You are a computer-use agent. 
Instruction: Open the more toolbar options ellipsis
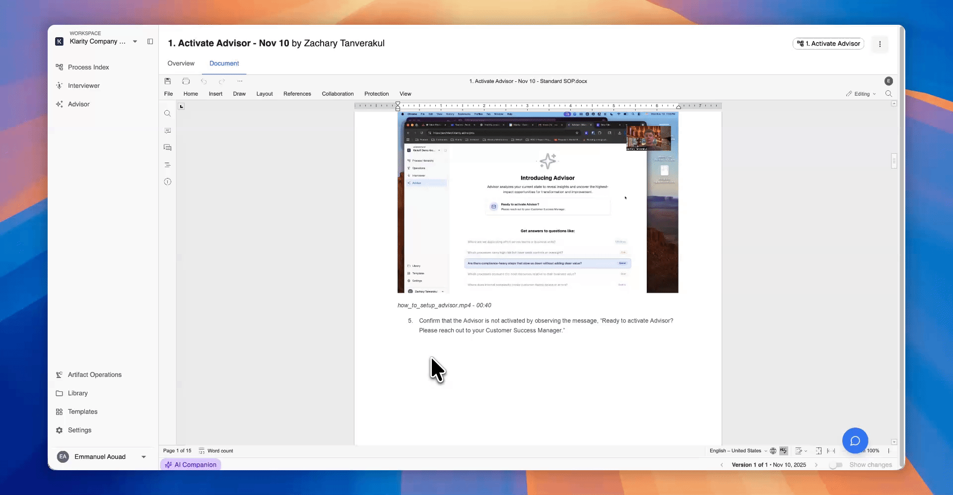[x=240, y=81]
